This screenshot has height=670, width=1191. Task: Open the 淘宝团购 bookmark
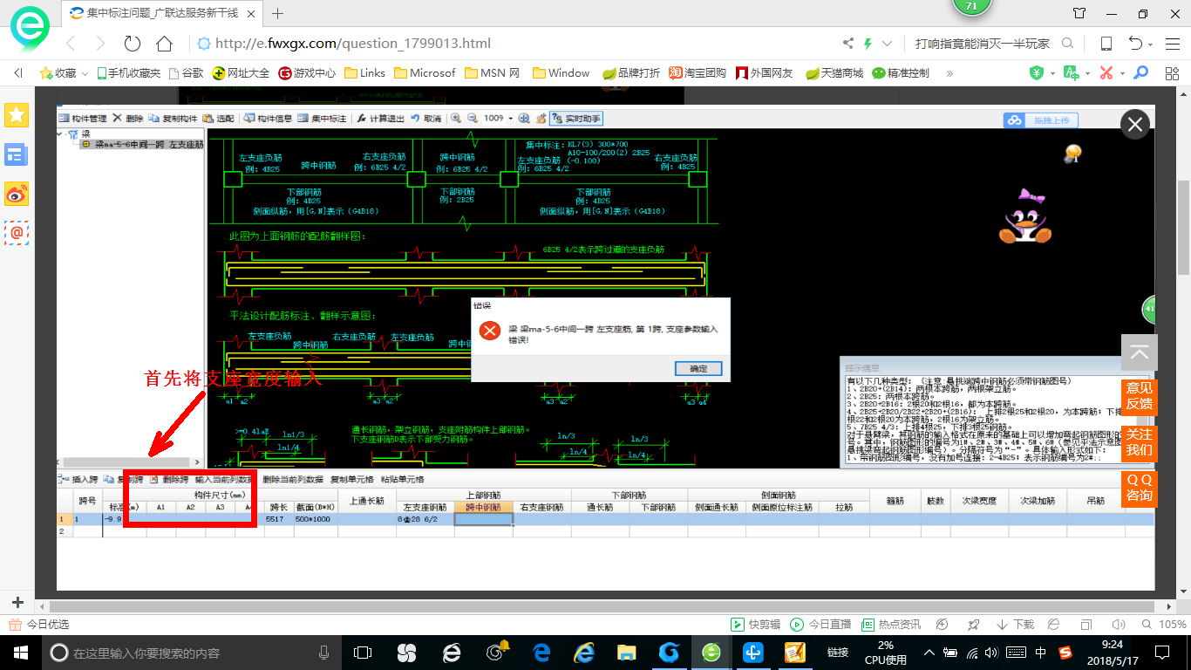(x=698, y=73)
